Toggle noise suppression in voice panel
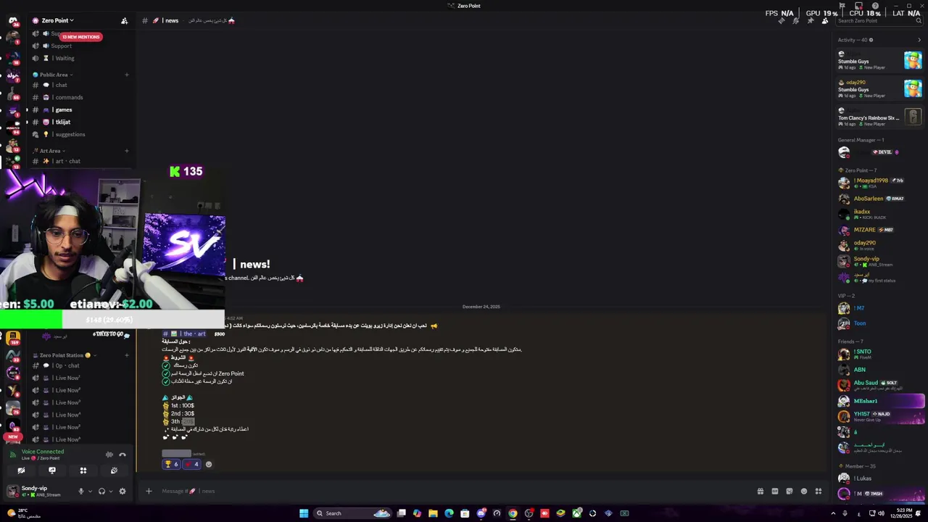Image resolution: width=928 pixels, height=522 pixels. click(109, 455)
